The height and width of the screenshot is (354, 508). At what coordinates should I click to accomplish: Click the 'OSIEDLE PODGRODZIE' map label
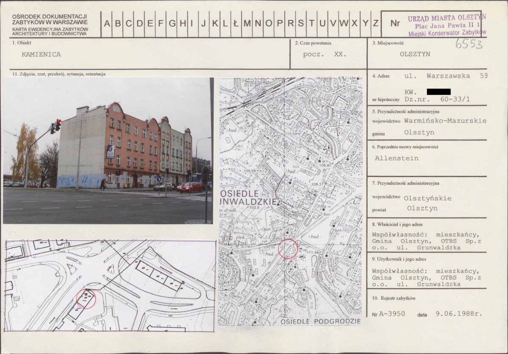tap(320, 322)
